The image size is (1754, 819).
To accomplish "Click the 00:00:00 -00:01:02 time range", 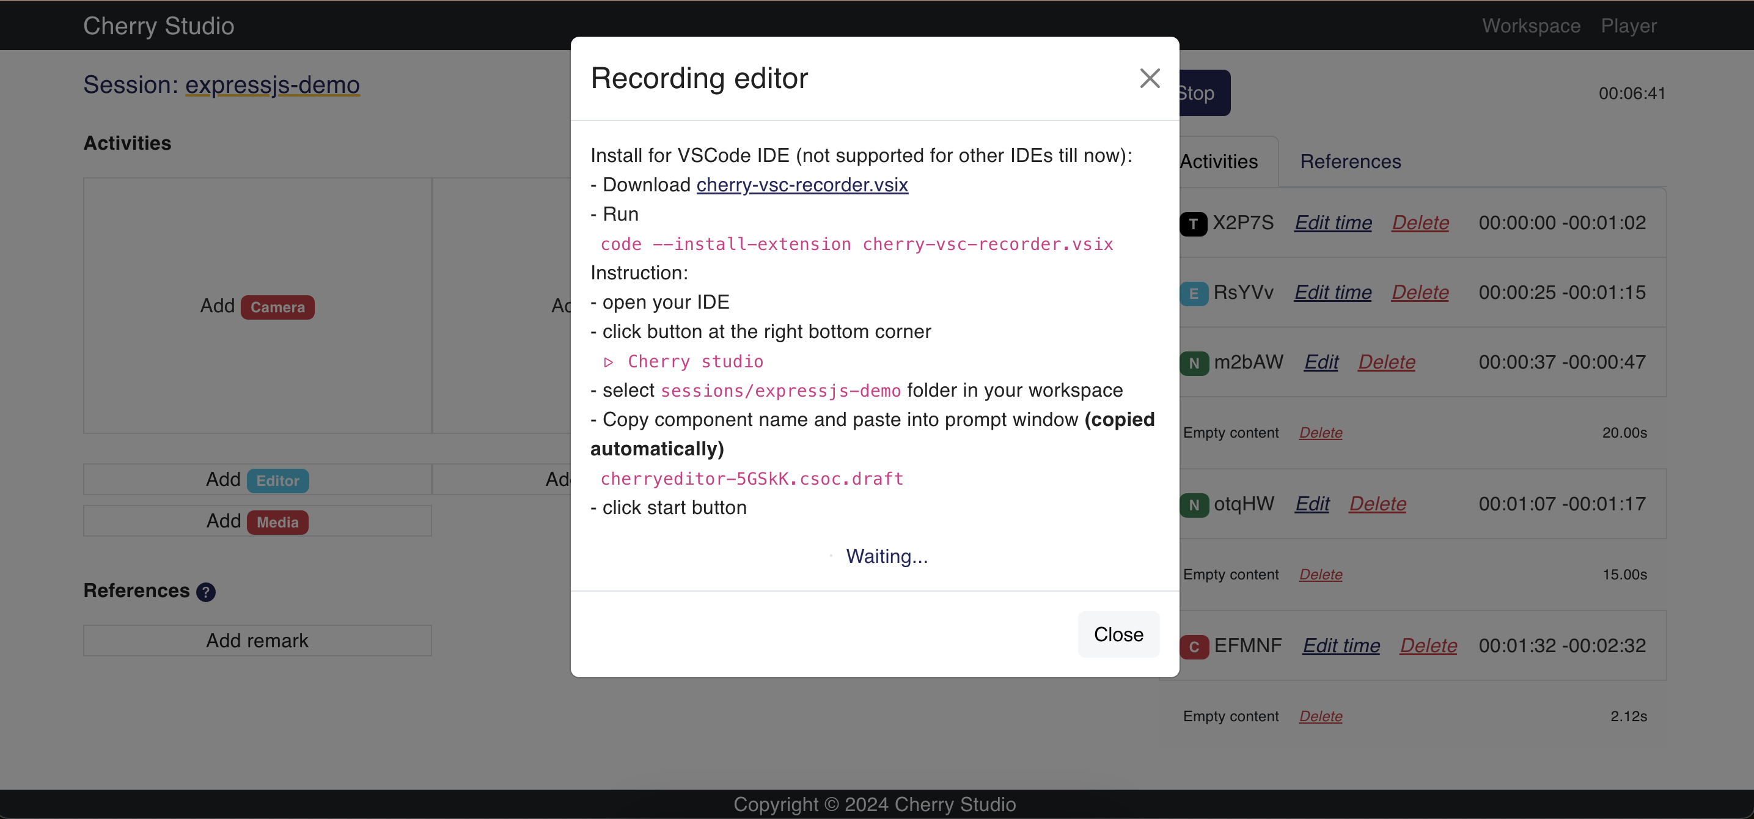I will tap(1562, 222).
